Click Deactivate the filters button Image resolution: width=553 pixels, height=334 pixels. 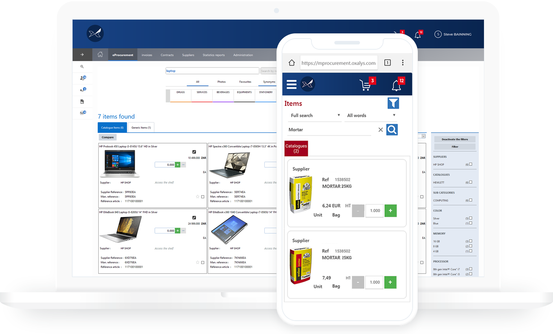tap(455, 139)
